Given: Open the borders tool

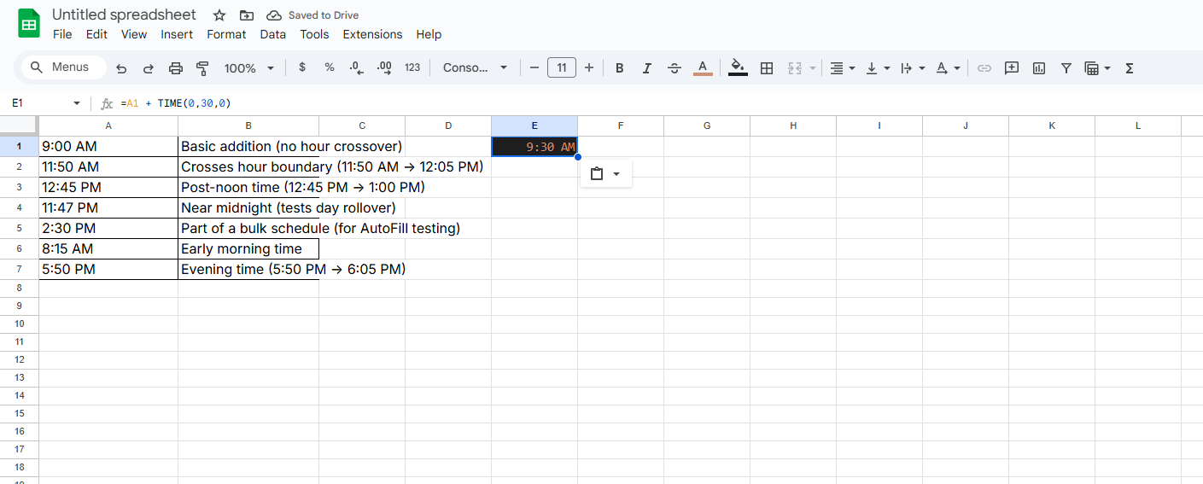Looking at the screenshot, I should [767, 68].
